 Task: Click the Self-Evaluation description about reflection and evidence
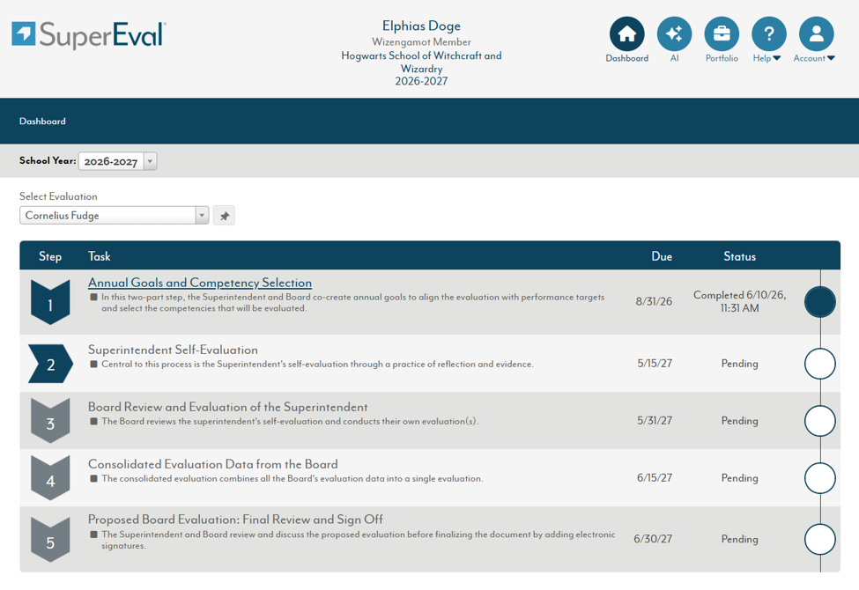317,364
